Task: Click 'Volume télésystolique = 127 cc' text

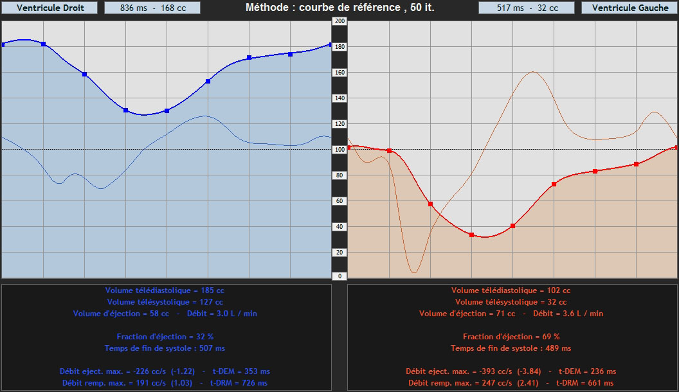Action: [x=165, y=302]
